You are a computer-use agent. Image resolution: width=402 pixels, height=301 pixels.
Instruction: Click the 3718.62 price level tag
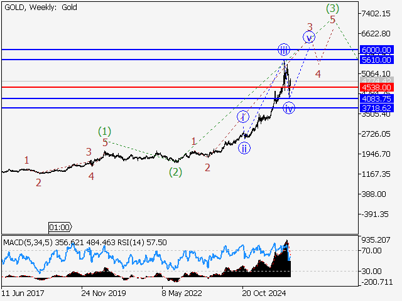click(x=377, y=108)
